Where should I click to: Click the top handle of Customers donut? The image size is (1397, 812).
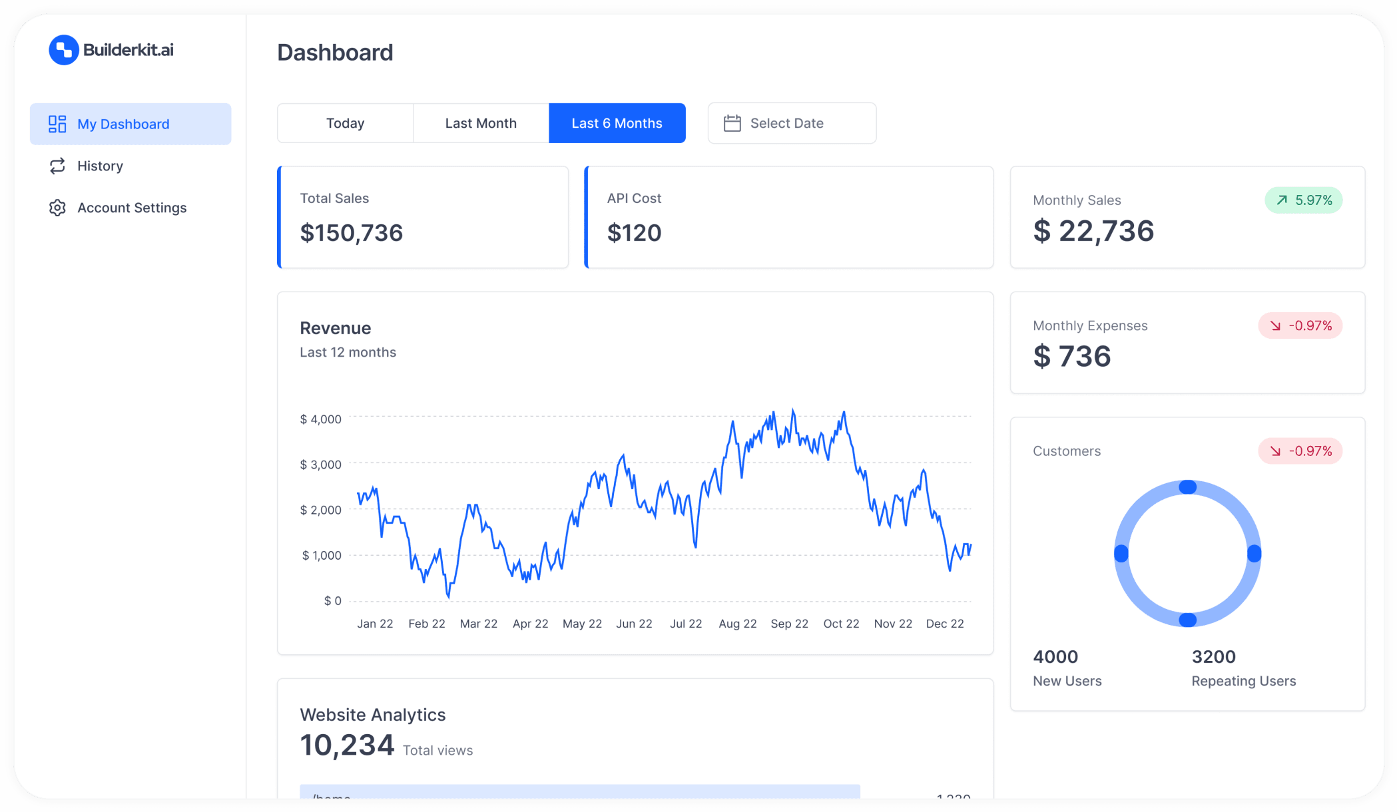point(1188,487)
